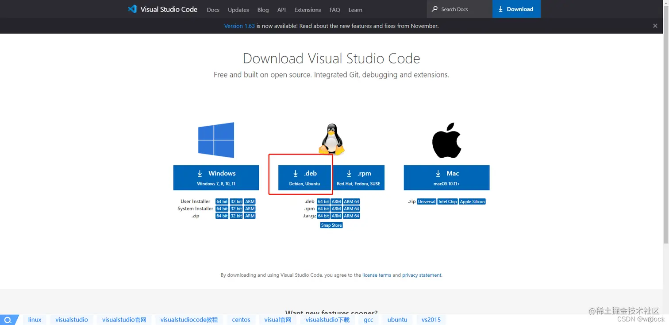Click the linux search suggestion tag

click(35, 320)
